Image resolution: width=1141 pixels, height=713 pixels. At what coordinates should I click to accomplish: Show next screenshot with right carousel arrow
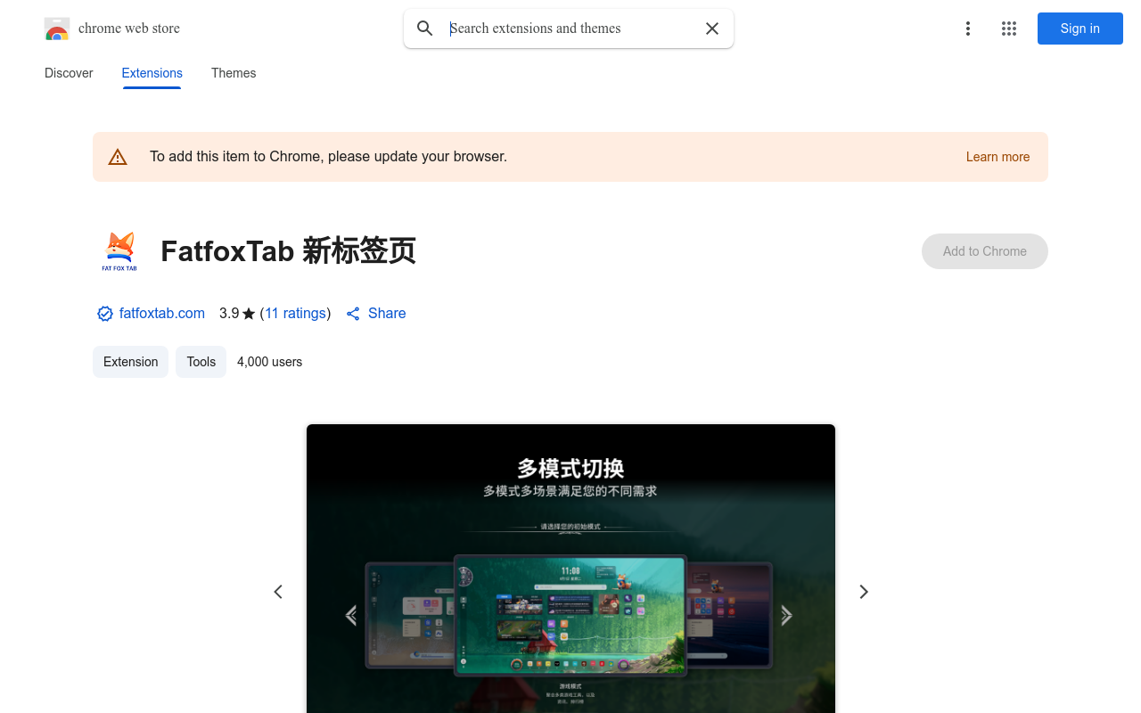tap(864, 592)
